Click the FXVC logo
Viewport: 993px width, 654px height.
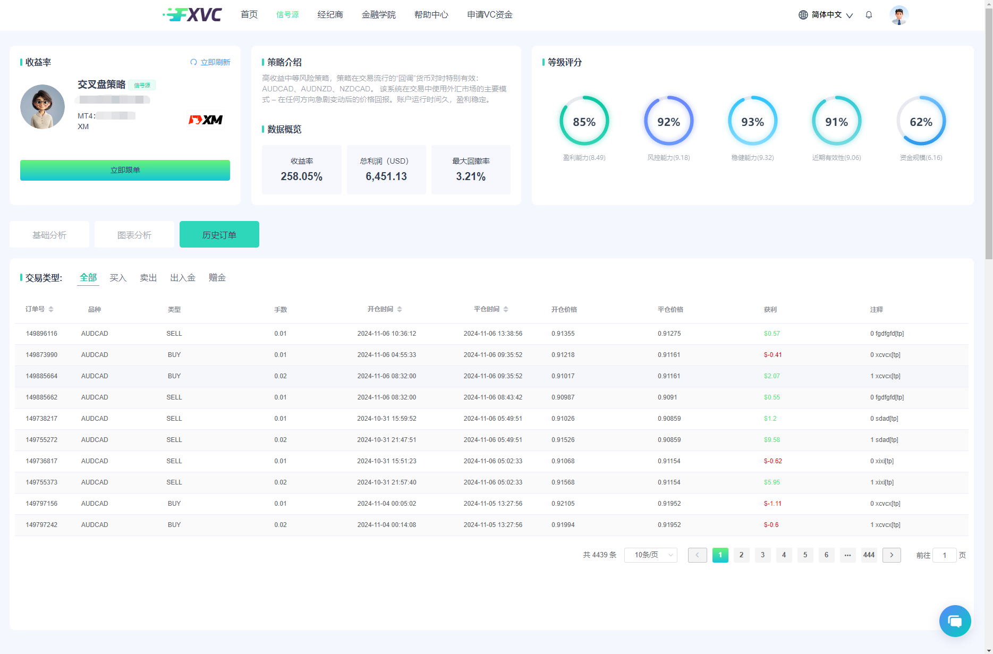pos(192,15)
